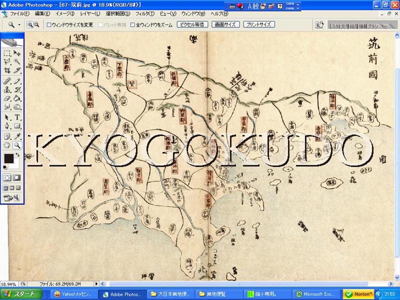Switch to Yahoo!メッセンジャー taskbar item
The image size is (400, 300).
73,294
